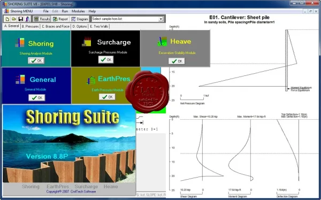
Task: Click the Moment Equilibrium label
Action: click(301, 88)
